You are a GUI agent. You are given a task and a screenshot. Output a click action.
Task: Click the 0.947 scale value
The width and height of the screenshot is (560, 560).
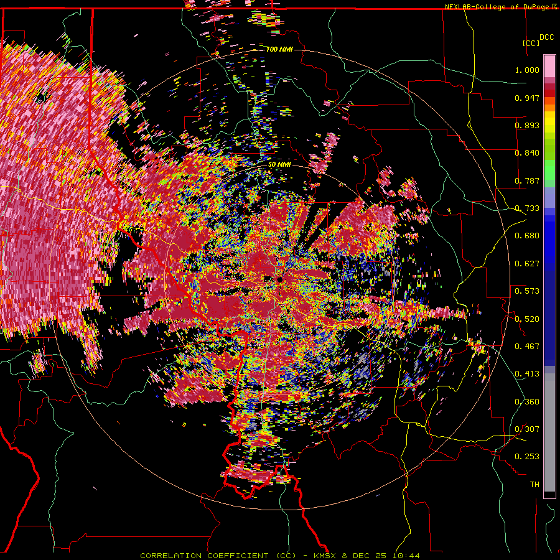point(527,98)
